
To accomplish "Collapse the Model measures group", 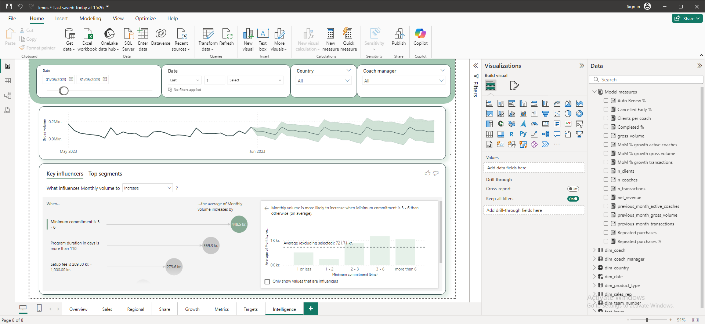I will coord(594,92).
